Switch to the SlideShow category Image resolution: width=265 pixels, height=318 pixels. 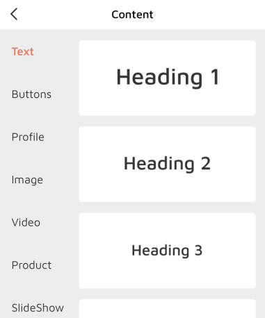coord(38,308)
